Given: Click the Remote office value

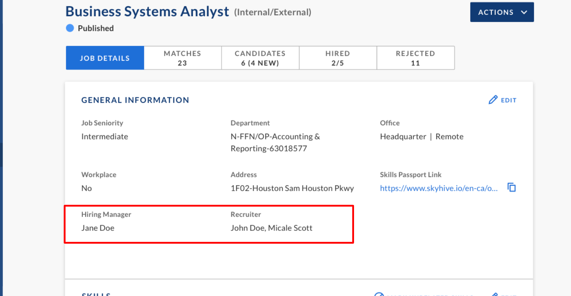Looking at the screenshot, I should pos(449,137).
